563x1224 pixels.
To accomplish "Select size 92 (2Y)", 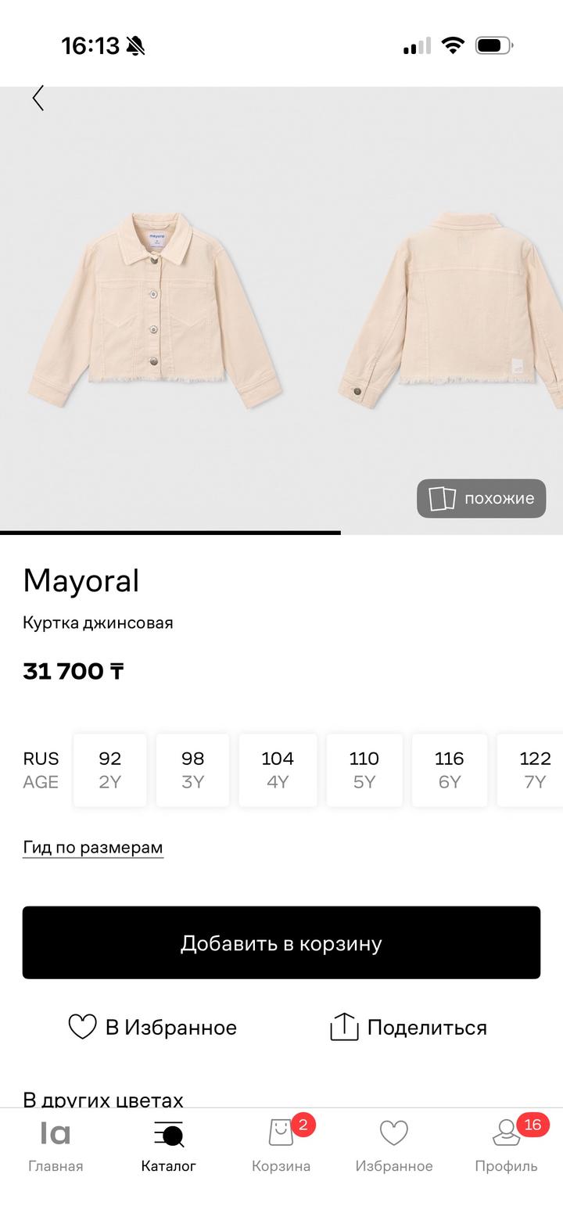I will [110, 770].
